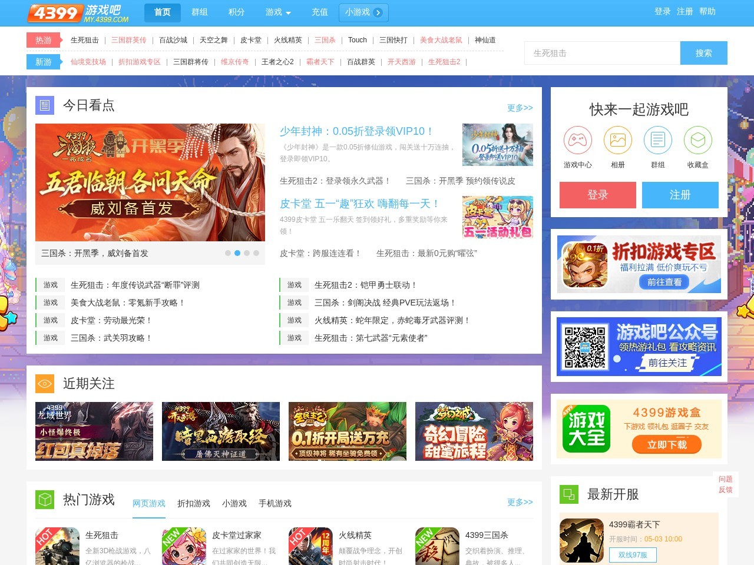
Task: Click 更多>> link in 今日看点
Action: click(520, 108)
